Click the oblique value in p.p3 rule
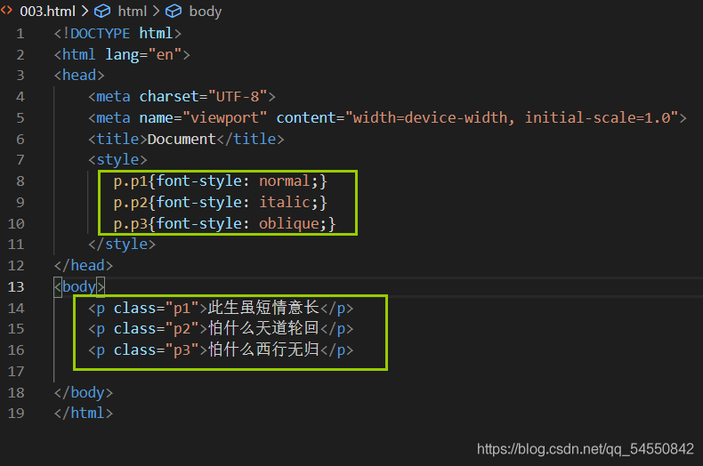This screenshot has width=703, height=466. pyautogui.click(x=288, y=223)
